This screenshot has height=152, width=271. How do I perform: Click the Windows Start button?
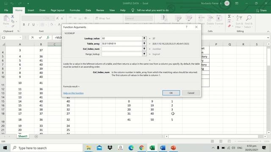[5, 148]
